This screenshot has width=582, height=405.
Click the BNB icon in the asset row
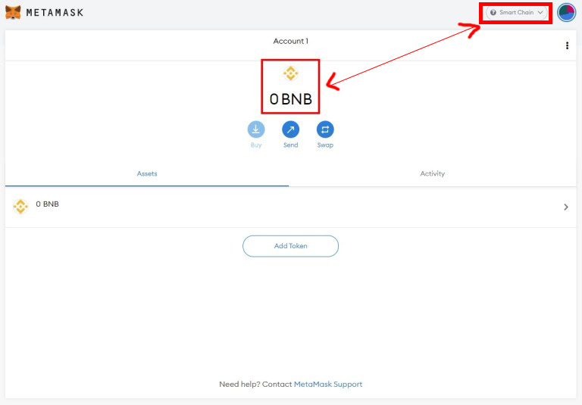click(20, 207)
